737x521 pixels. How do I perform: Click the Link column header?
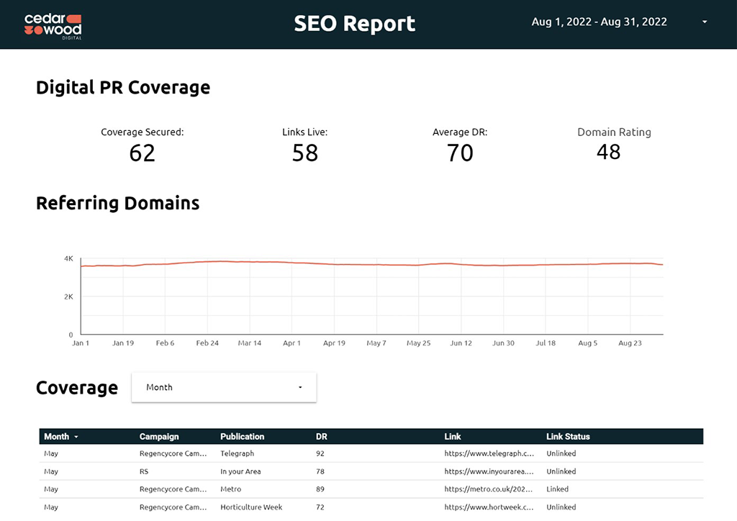(453, 436)
